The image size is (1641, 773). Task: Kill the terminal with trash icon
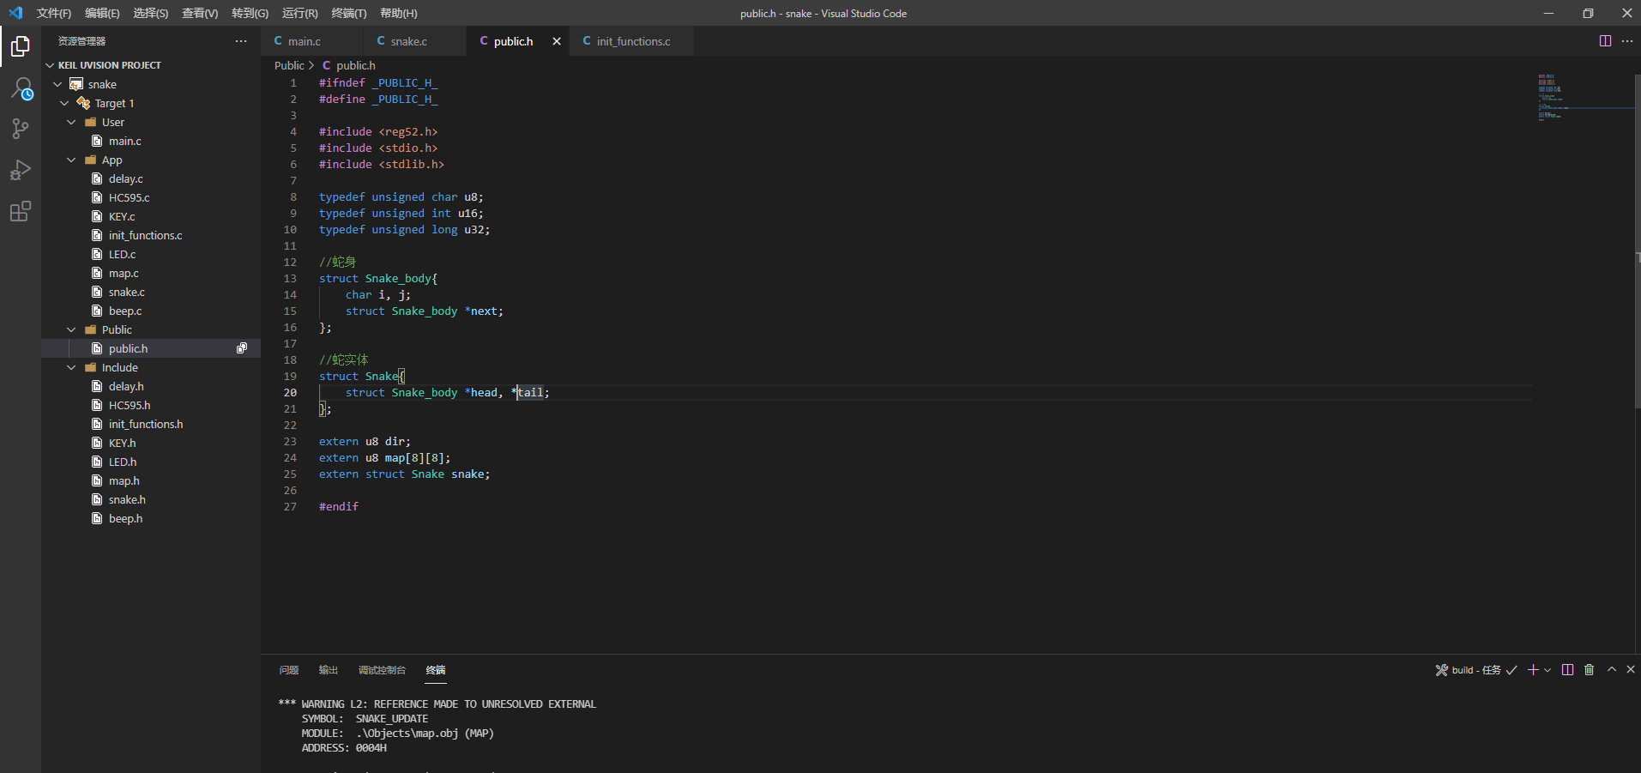(1589, 670)
